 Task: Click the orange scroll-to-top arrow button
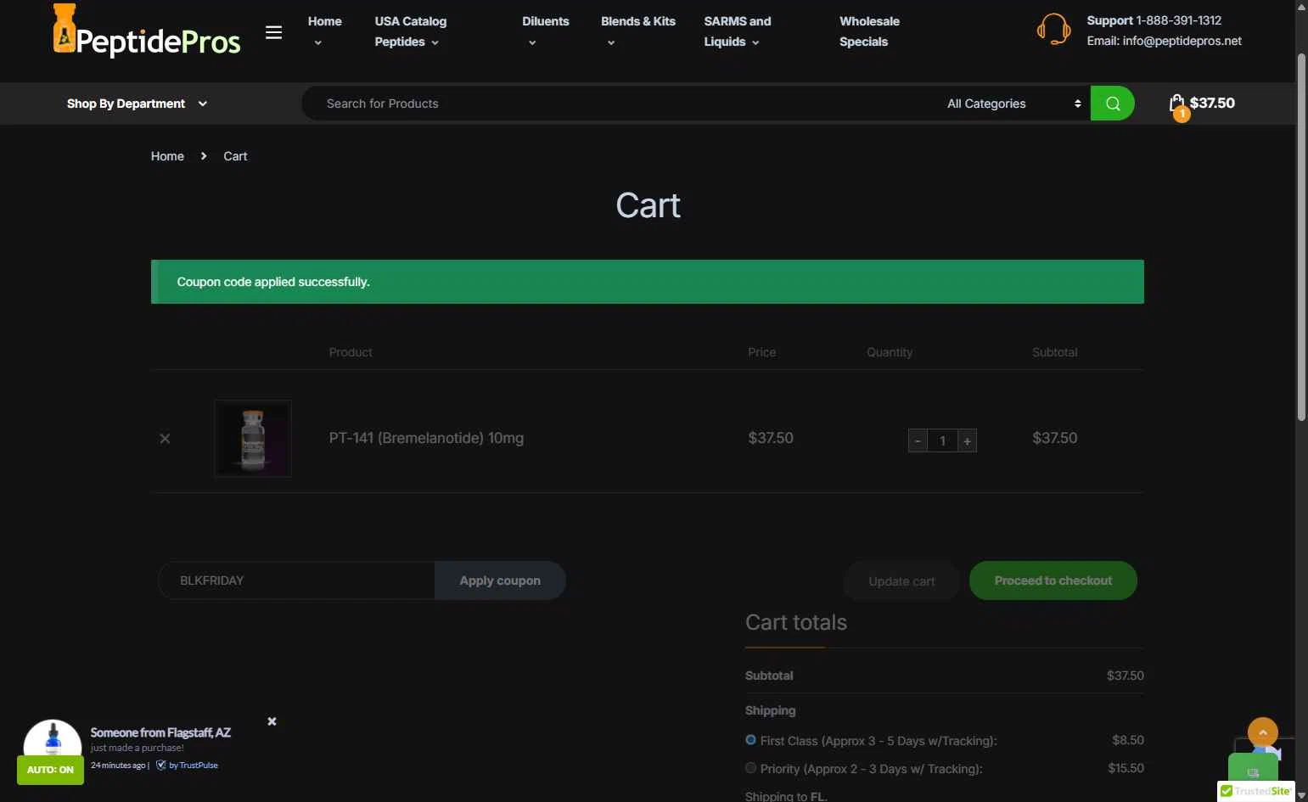(x=1263, y=732)
